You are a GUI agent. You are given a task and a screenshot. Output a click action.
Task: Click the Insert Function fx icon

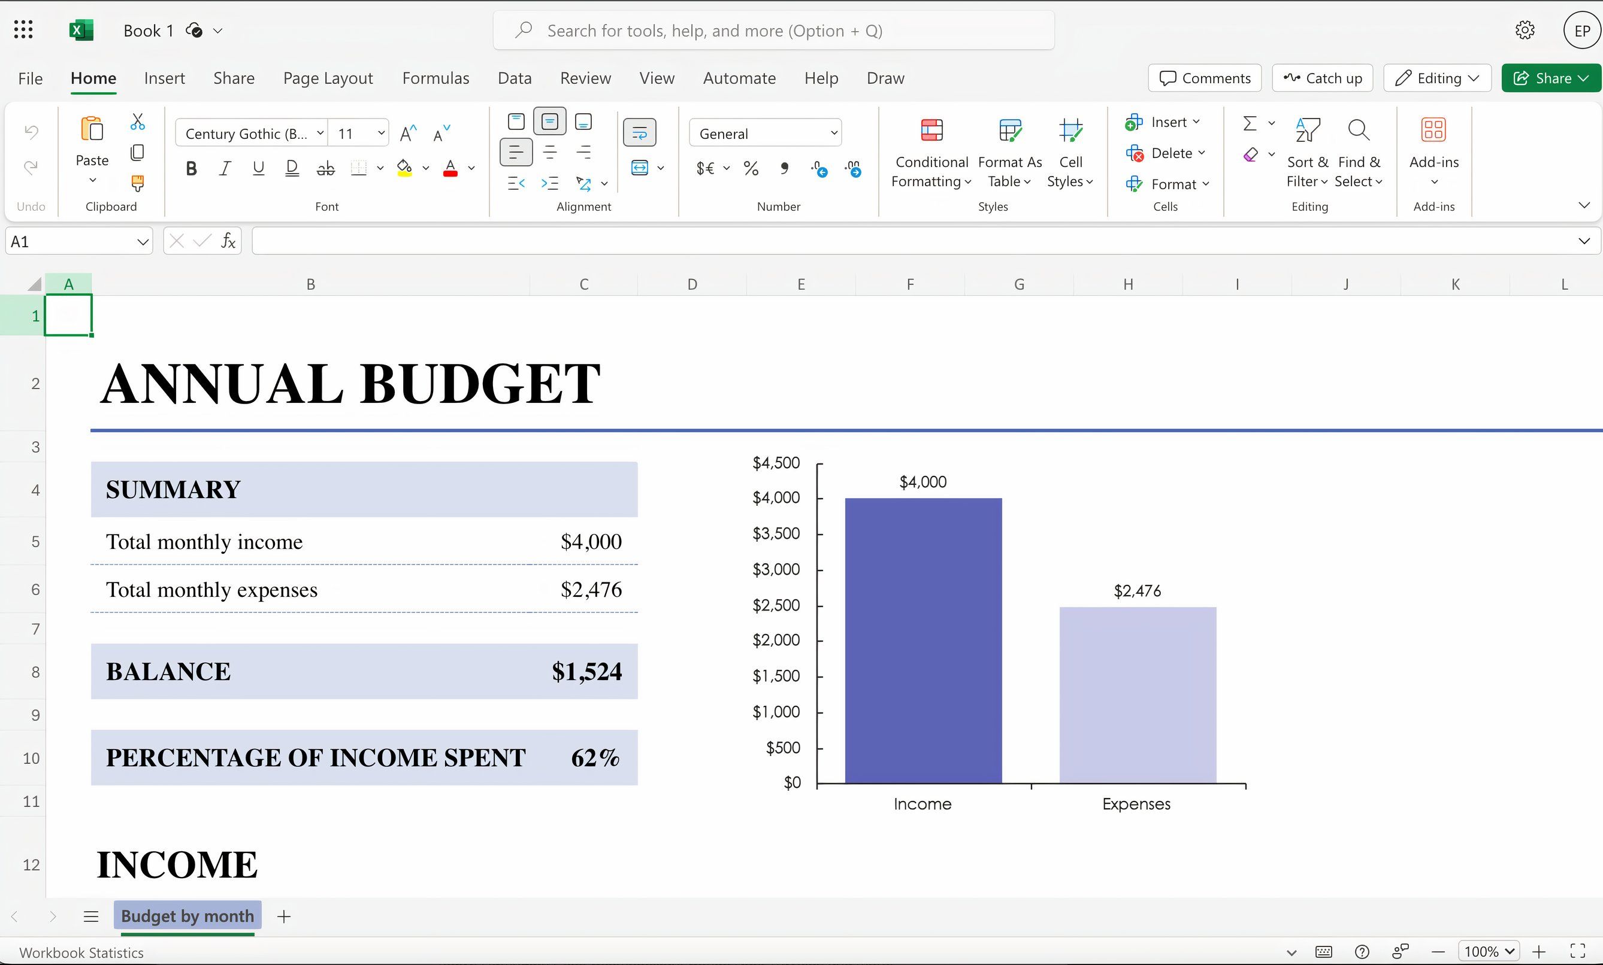pyautogui.click(x=228, y=241)
